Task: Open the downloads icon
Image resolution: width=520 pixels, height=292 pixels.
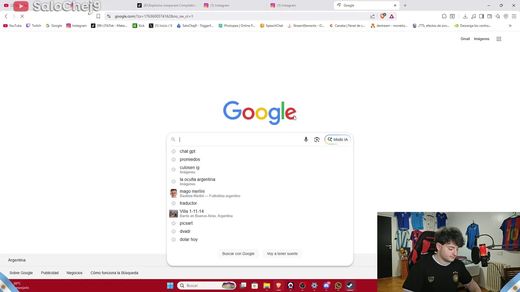Action: click(x=465, y=16)
